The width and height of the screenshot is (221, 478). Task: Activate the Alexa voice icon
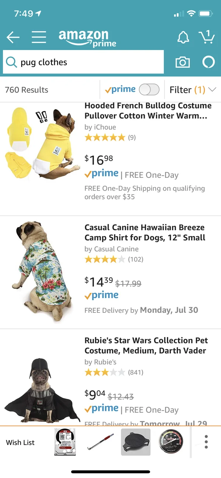pos(208,62)
